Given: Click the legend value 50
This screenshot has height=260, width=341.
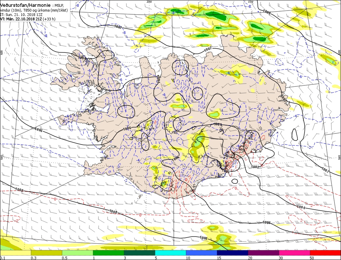Looking at the screenshot, I should click(312, 258).
